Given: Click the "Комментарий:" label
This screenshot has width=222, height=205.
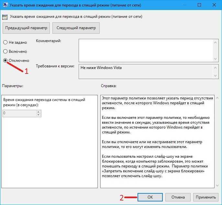Looking at the screenshot, I should click(49, 41).
